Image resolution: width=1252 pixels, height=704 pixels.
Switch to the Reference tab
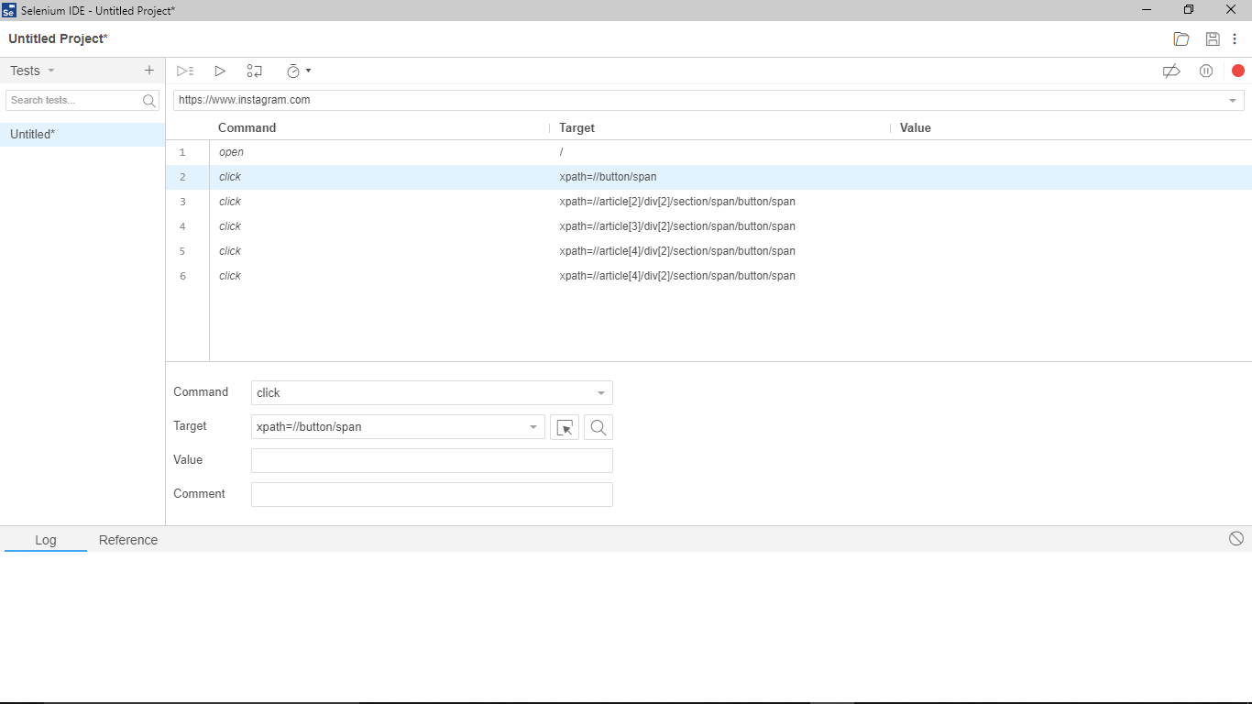[128, 540]
